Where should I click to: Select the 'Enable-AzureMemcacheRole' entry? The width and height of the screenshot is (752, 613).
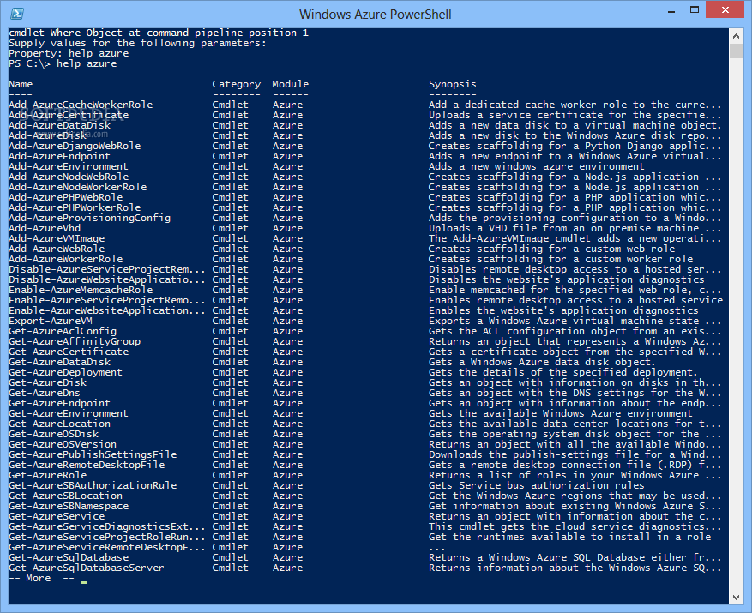81,290
